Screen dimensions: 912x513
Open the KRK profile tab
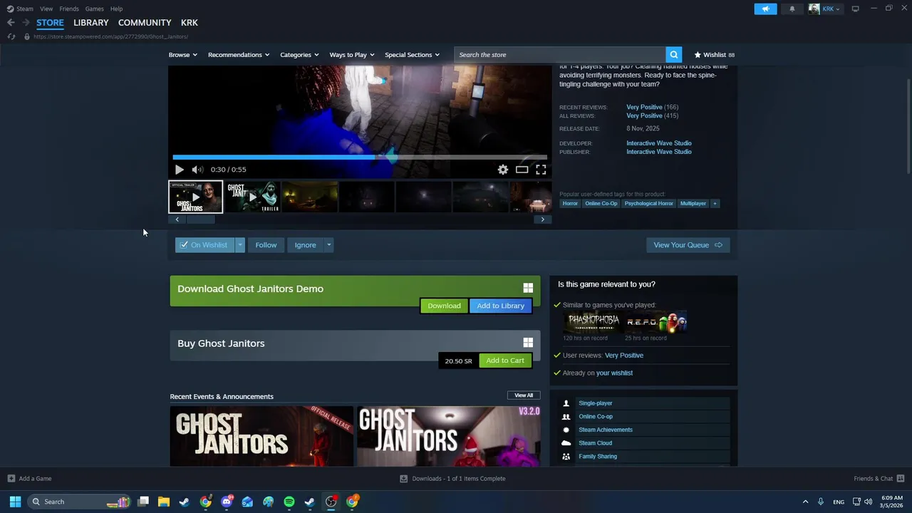190,23
